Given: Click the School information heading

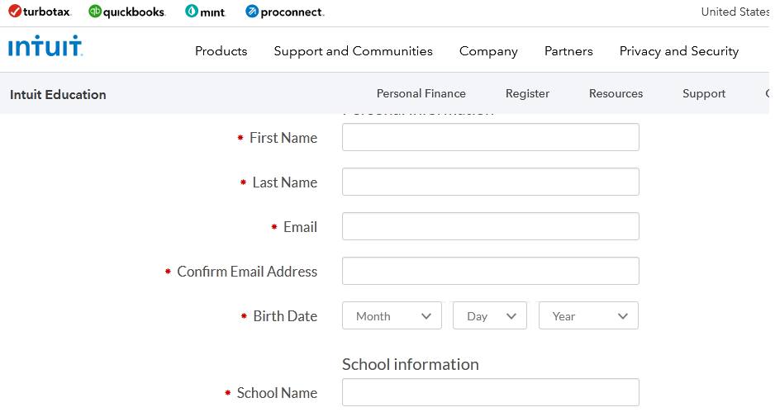Looking at the screenshot, I should click(411, 364).
